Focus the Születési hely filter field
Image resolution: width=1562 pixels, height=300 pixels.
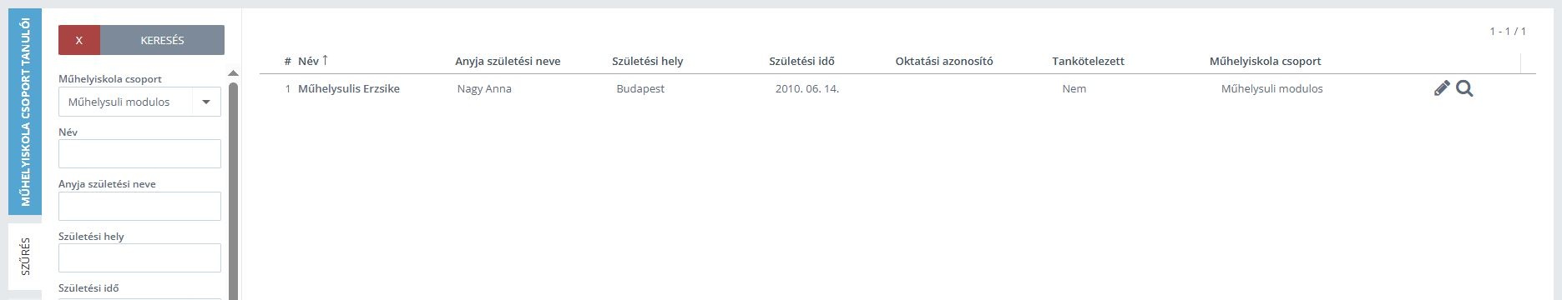click(139, 257)
